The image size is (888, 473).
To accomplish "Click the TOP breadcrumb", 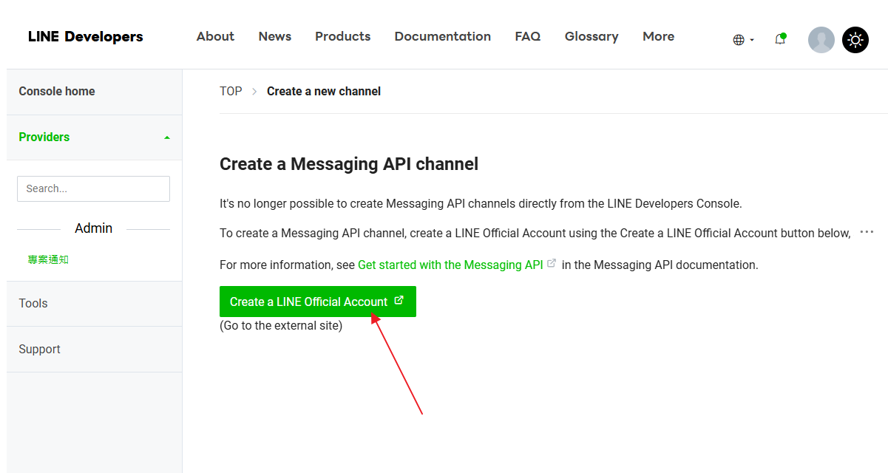I will coord(231,92).
